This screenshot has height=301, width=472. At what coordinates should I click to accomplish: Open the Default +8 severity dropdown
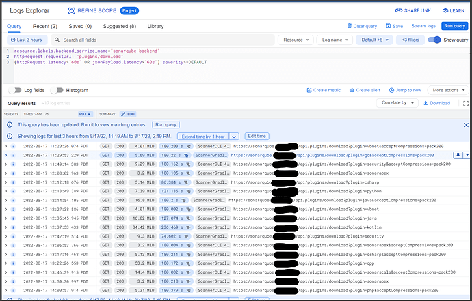(x=374, y=40)
